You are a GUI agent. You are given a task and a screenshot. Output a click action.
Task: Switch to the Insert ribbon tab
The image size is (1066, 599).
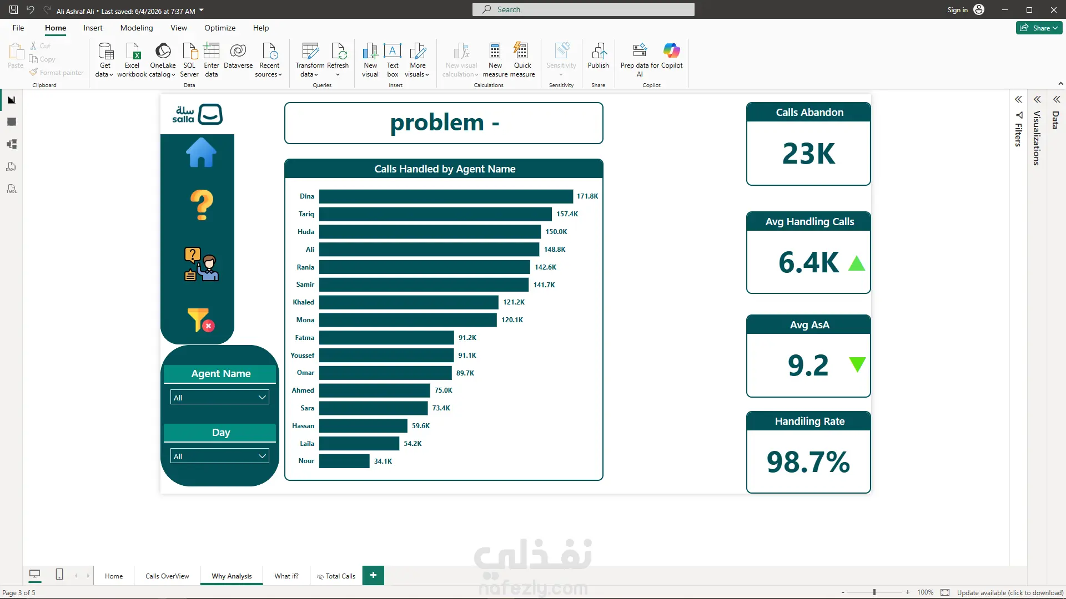pyautogui.click(x=93, y=28)
